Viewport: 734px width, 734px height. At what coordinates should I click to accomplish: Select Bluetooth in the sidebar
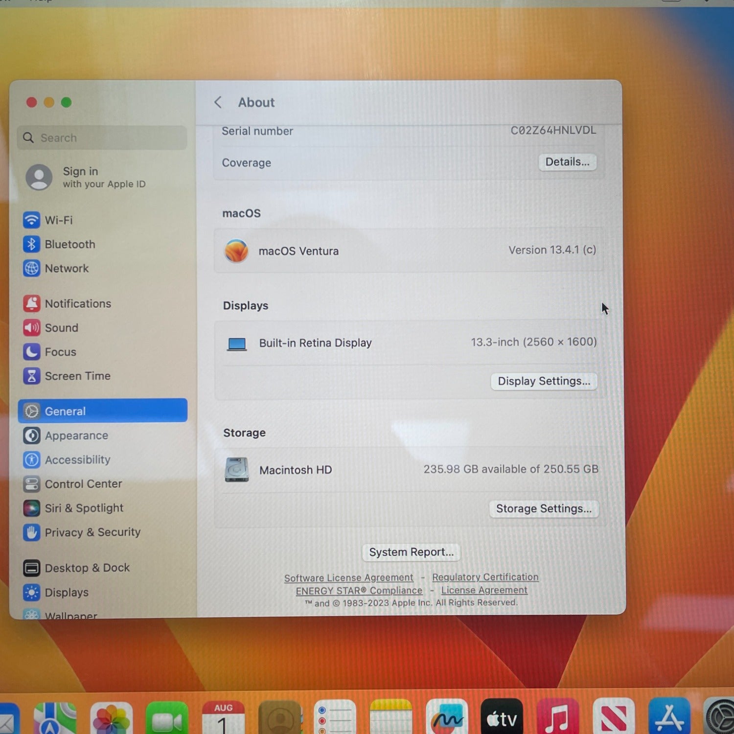point(102,244)
